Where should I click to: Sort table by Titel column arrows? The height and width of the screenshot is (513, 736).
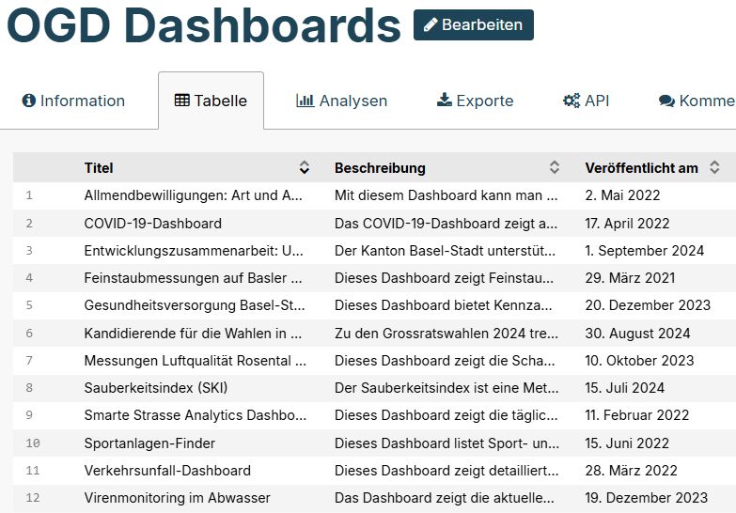coord(305,167)
